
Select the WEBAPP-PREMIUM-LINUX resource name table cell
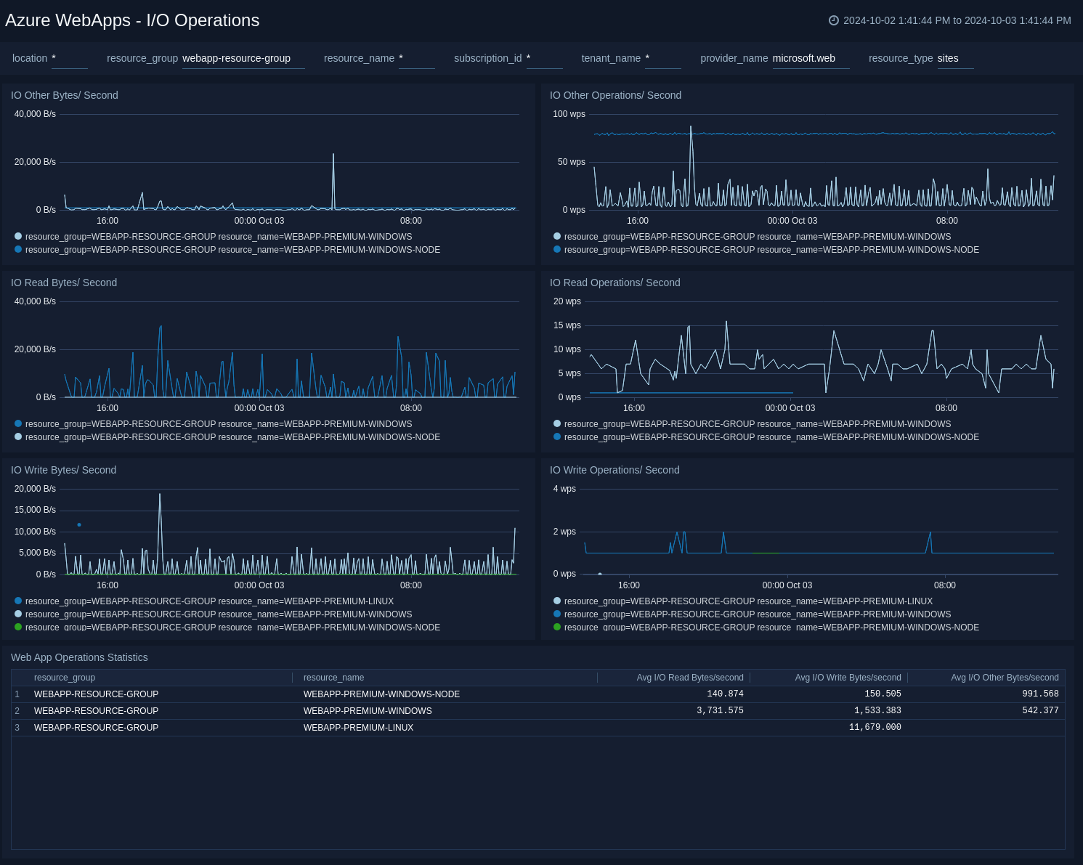[359, 728]
